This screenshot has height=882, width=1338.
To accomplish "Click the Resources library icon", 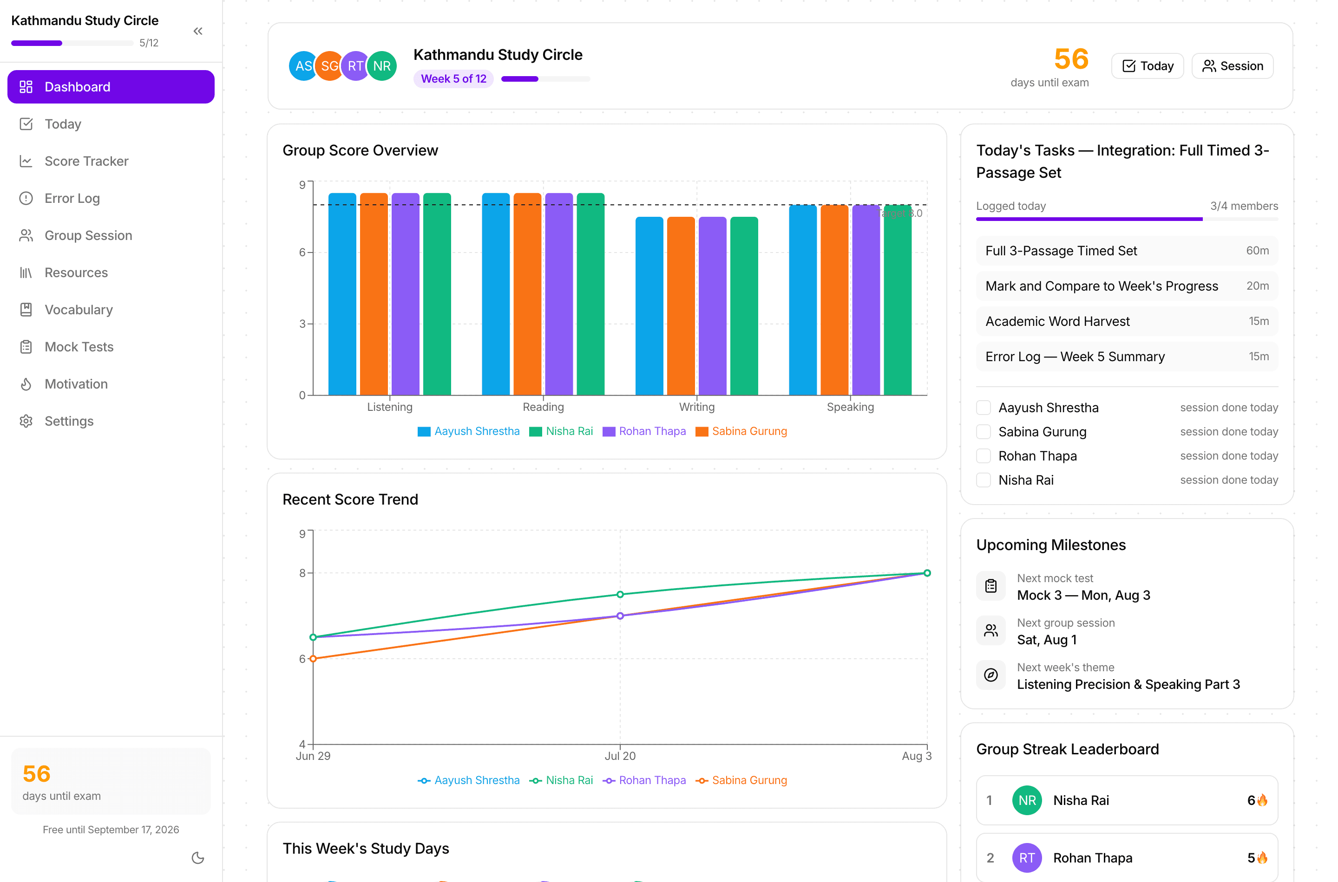I will coord(26,272).
